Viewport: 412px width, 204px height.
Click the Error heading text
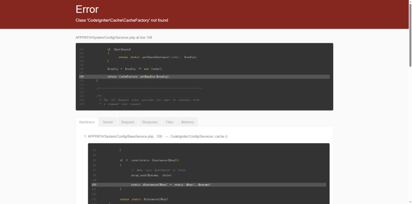click(x=87, y=9)
